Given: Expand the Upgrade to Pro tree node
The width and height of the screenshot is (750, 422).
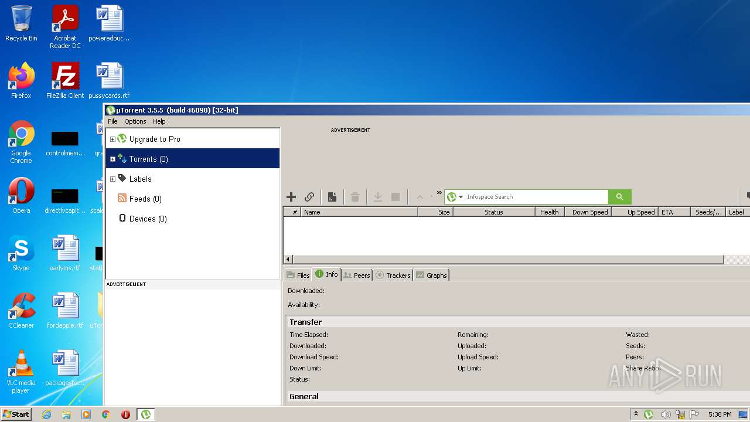Looking at the screenshot, I should pyautogui.click(x=112, y=139).
